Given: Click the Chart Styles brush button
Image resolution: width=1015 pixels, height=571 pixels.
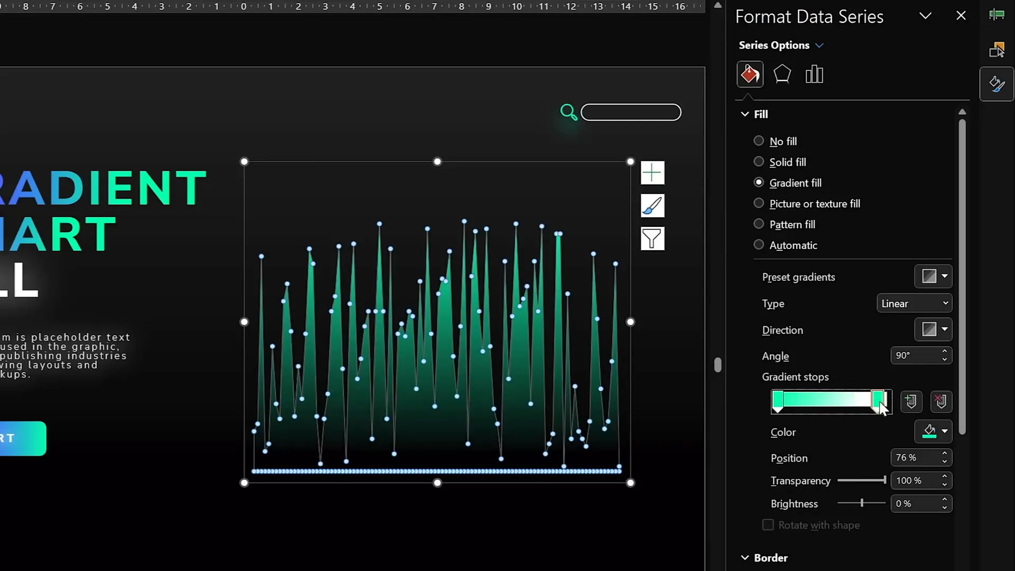Looking at the screenshot, I should tap(652, 206).
